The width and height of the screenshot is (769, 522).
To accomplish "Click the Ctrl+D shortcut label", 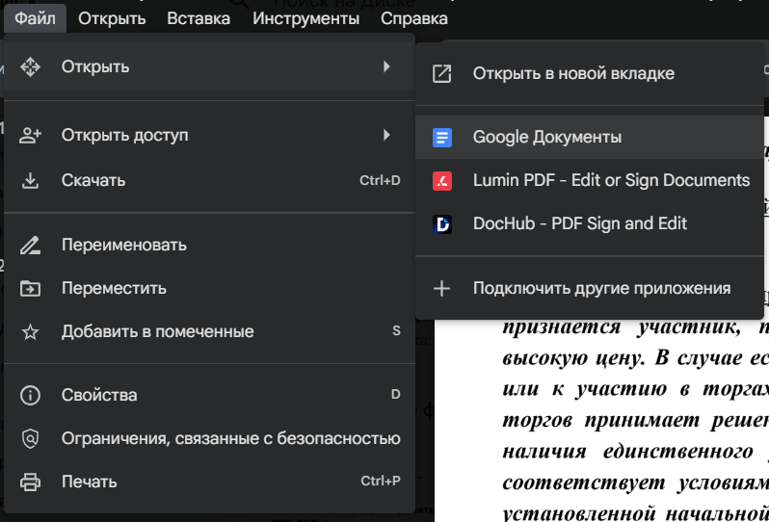I will pos(380,180).
